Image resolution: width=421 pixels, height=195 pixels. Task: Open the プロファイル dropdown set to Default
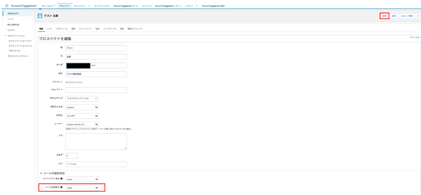click(82, 107)
